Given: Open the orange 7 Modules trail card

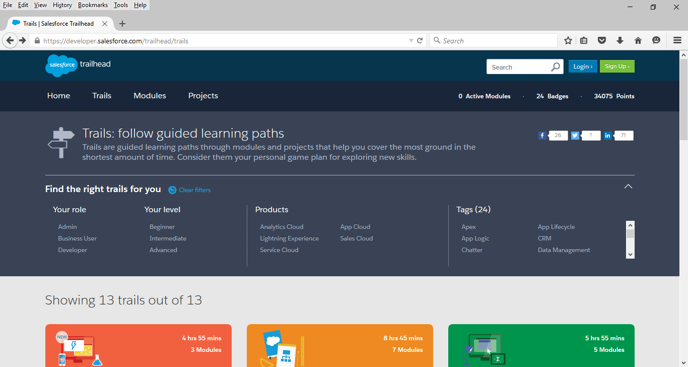Looking at the screenshot, I should pyautogui.click(x=340, y=345).
